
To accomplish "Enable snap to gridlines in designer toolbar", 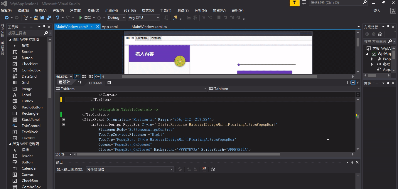I will pyautogui.click(x=91, y=76).
